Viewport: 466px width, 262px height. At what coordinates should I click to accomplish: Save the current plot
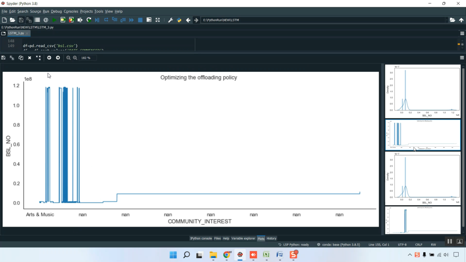coord(3,58)
